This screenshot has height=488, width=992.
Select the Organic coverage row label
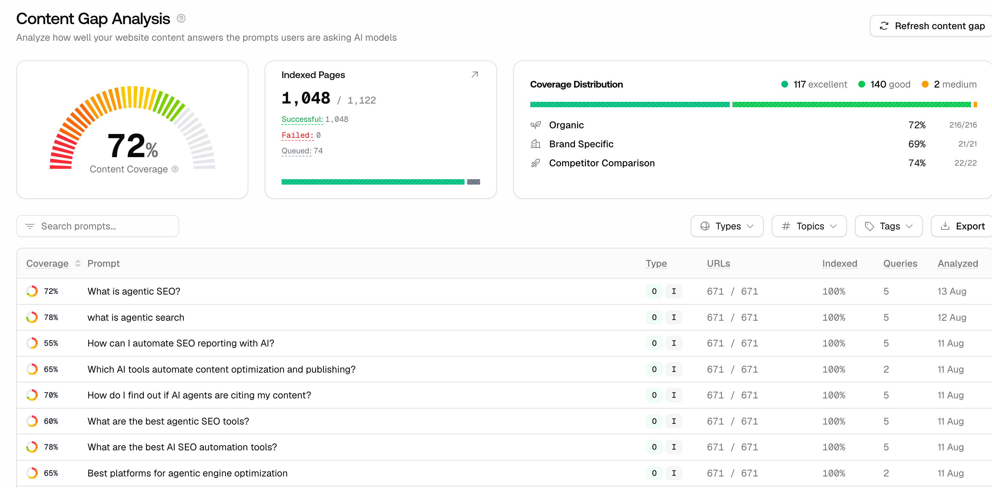pyautogui.click(x=567, y=125)
